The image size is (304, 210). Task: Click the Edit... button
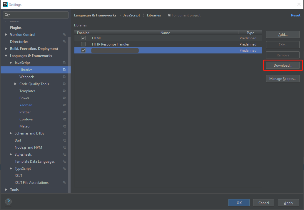pos(283,45)
